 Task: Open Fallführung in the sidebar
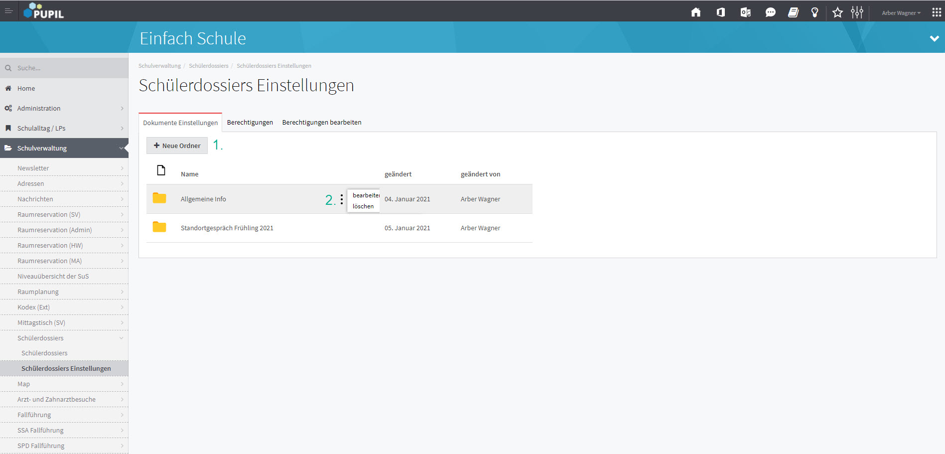(x=64, y=415)
